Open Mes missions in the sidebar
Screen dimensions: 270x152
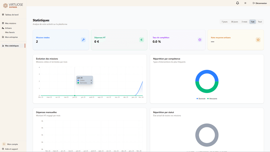(x=10, y=23)
